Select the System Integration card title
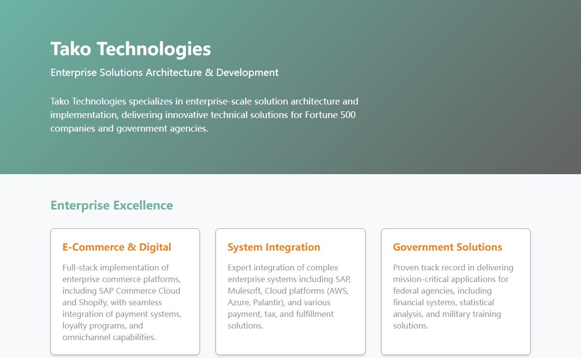Image resolution: width=581 pixels, height=358 pixels. coord(274,247)
